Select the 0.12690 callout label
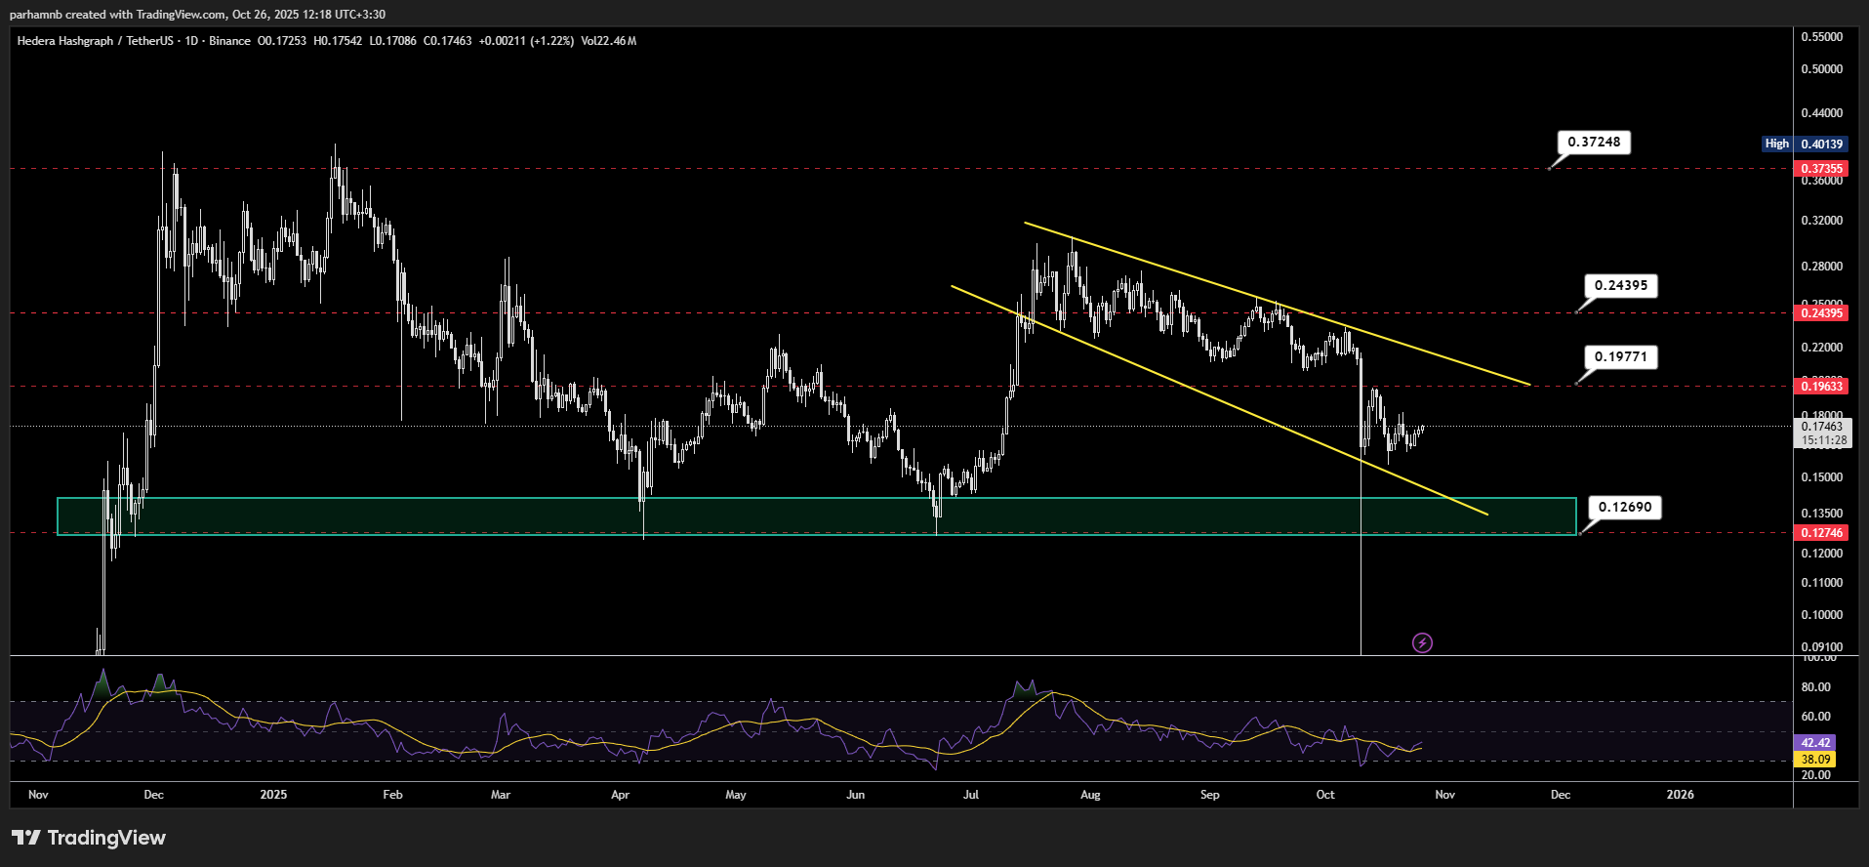The height and width of the screenshot is (867, 1869). [x=1624, y=508]
